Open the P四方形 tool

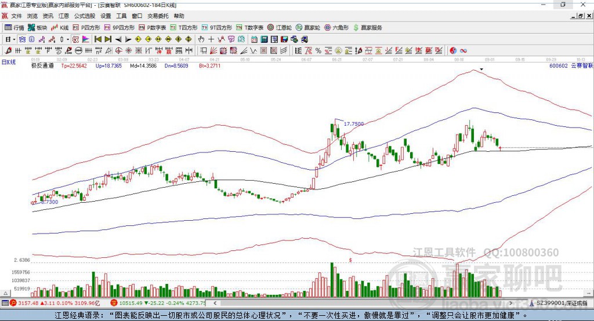(x=86, y=28)
